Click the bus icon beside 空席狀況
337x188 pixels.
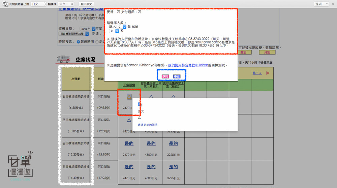tap(64, 59)
